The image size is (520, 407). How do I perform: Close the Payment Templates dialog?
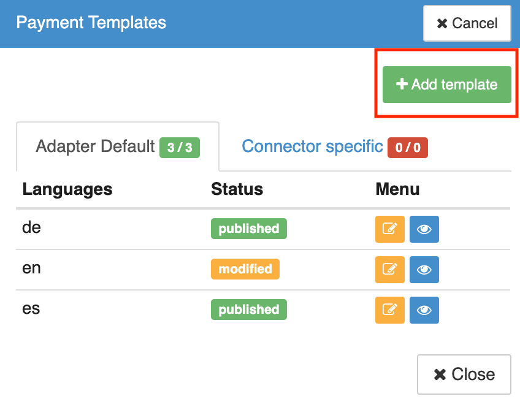[464, 375]
